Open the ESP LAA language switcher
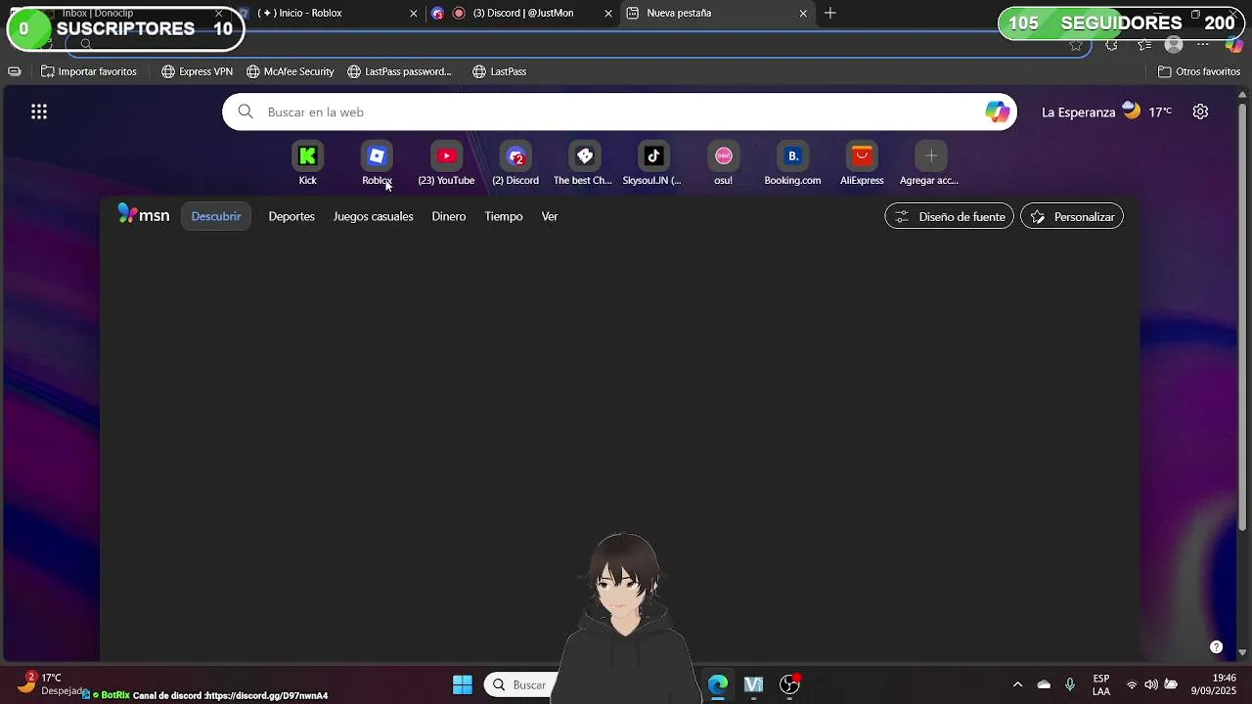This screenshot has height=704, width=1252. point(1101,684)
